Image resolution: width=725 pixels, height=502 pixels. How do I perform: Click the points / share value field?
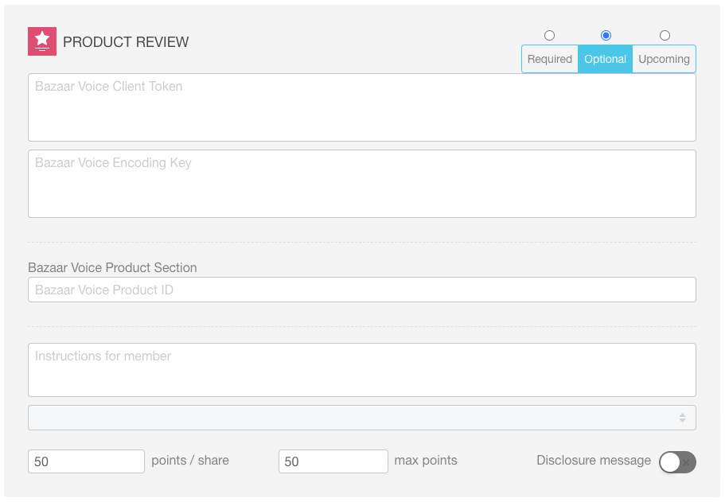[87, 461]
